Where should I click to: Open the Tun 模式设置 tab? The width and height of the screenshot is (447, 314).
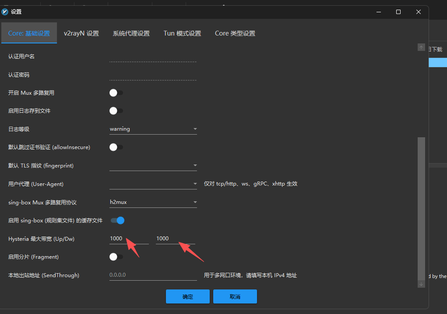pos(182,33)
